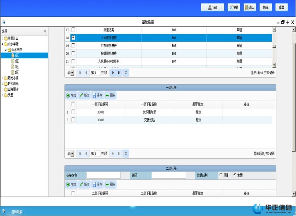Viewport: 296px width, 216px height.
Task: Expand the 山海丽湾 tree node arrow
Action: 2,89
